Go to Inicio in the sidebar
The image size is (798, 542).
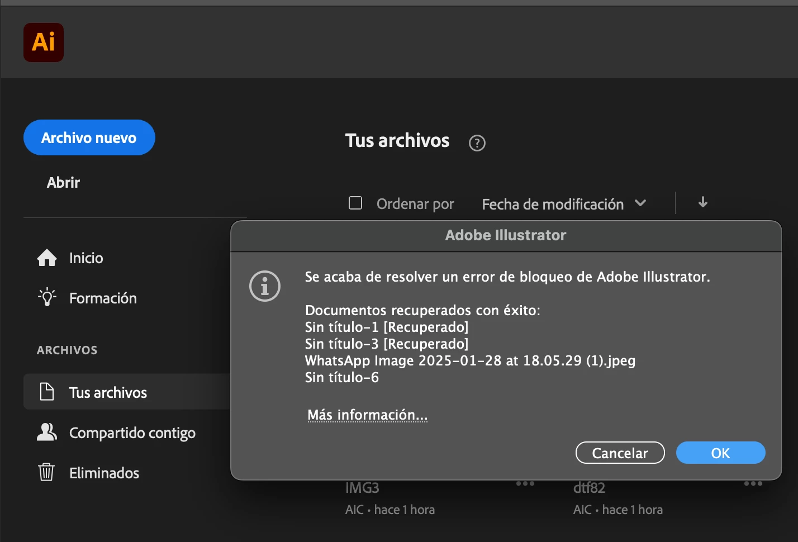86,258
